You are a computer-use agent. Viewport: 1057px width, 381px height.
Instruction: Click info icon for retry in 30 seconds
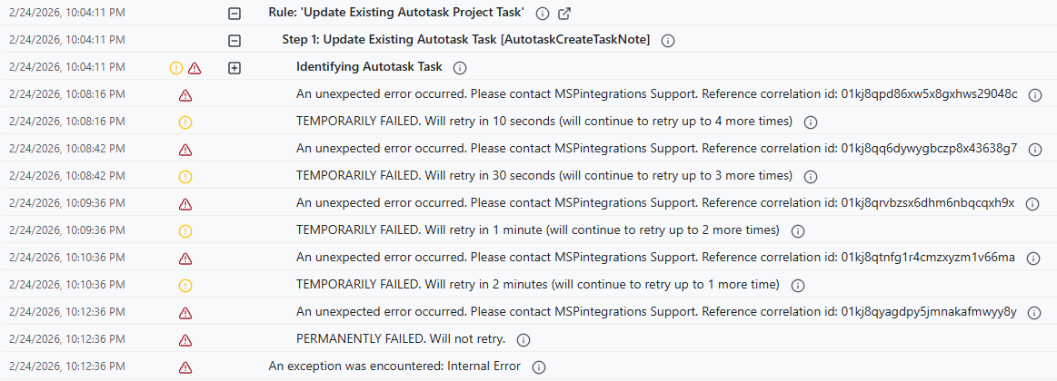(811, 177)
